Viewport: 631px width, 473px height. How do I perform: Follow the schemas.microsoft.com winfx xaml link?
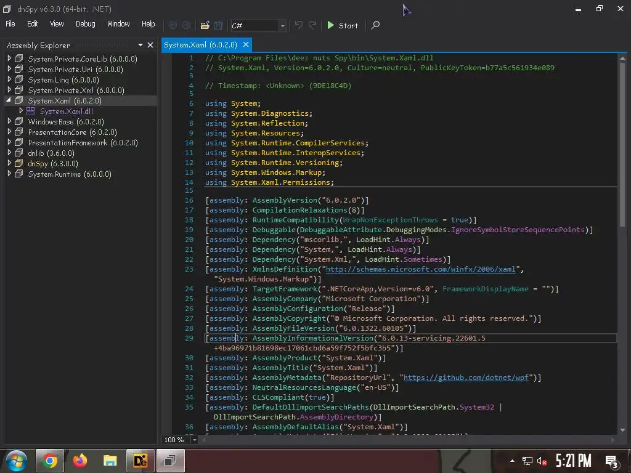coord(420,269)
